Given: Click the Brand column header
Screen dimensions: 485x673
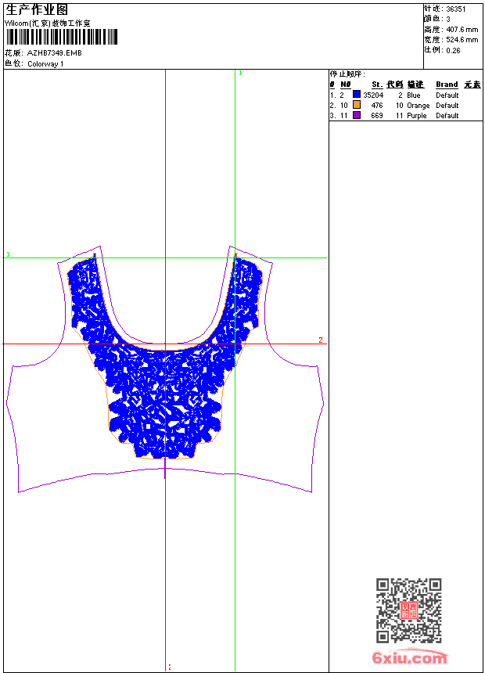Looking at the screenshot, I should coord(447,85).
